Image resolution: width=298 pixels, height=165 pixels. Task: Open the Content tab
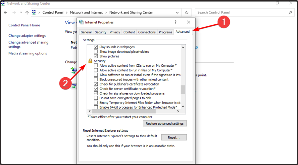129,32
